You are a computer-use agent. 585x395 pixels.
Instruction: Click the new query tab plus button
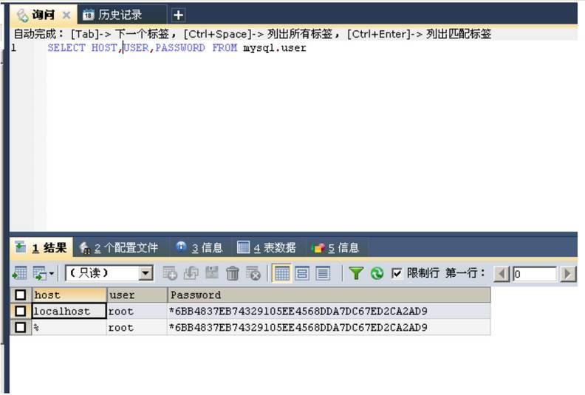coord(178,15)
